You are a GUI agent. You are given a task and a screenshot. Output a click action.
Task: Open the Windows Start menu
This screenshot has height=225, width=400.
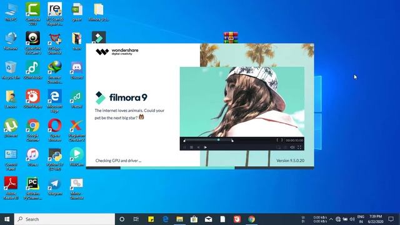click(x=7, y=219)
